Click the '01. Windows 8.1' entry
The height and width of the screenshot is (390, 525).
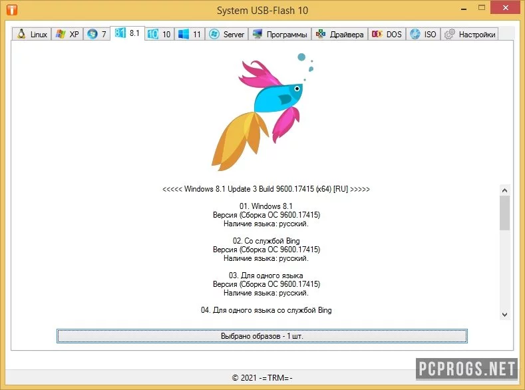tap(266, 206)
